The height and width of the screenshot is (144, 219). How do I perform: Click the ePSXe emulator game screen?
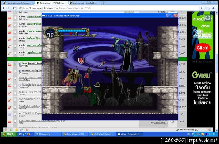tap(110, 70)
